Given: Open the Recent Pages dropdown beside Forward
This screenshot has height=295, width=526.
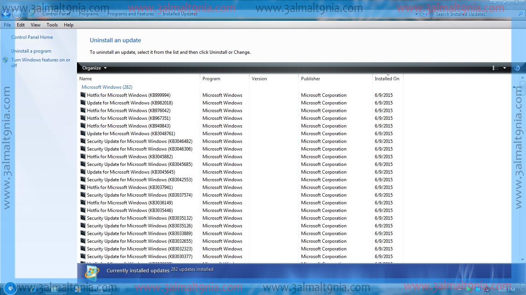Looking at the screenshot, I should [24, 14].
